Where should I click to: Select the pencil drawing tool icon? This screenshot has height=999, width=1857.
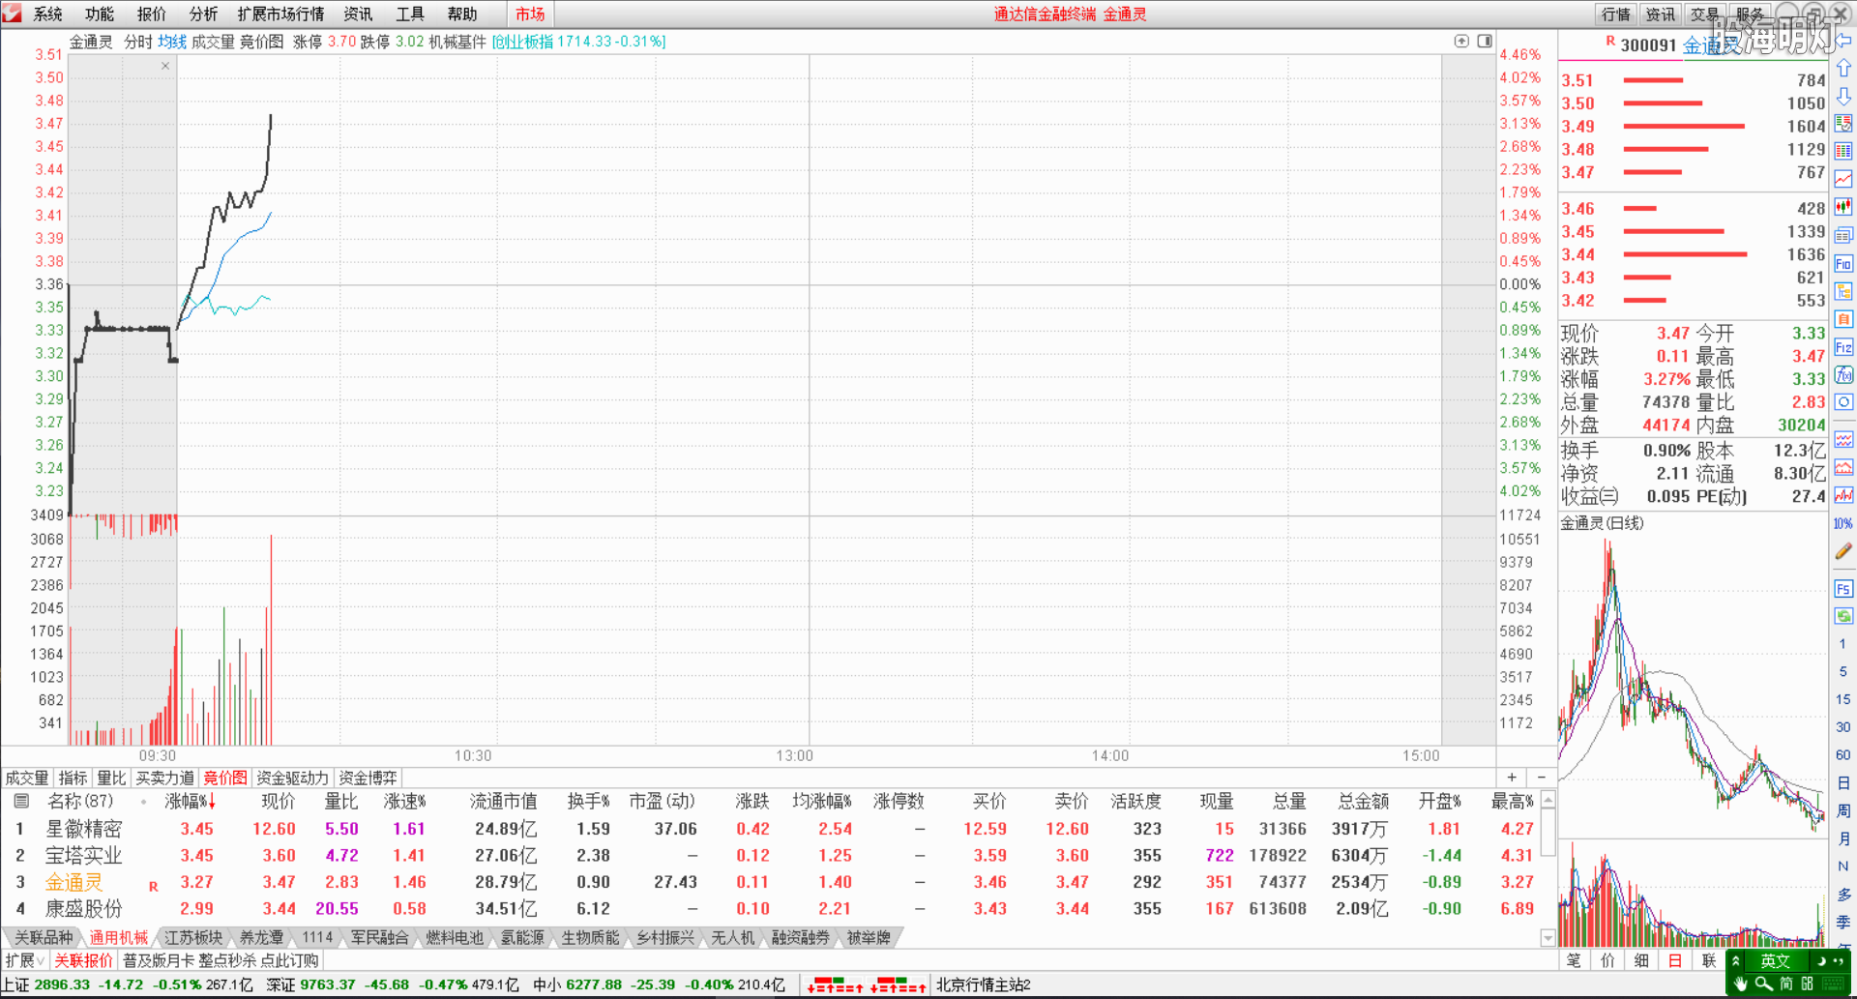point(1843,551)
